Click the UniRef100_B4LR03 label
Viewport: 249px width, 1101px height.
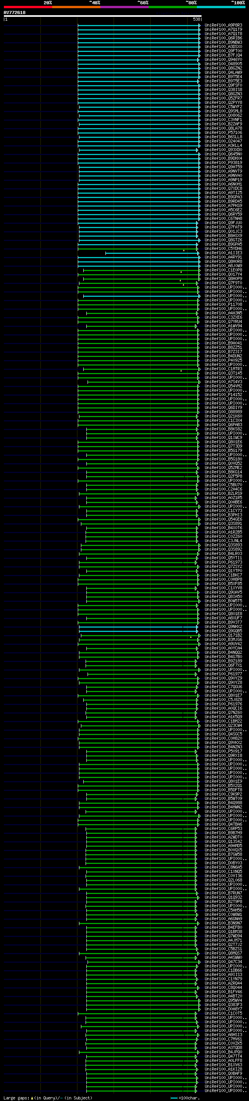(x=223, y=553)
